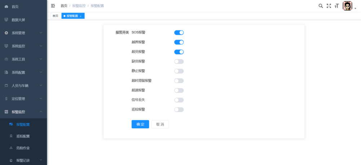Go to 首页 via breadcrumb
This screenshot has width=361, height=165.
64,6
